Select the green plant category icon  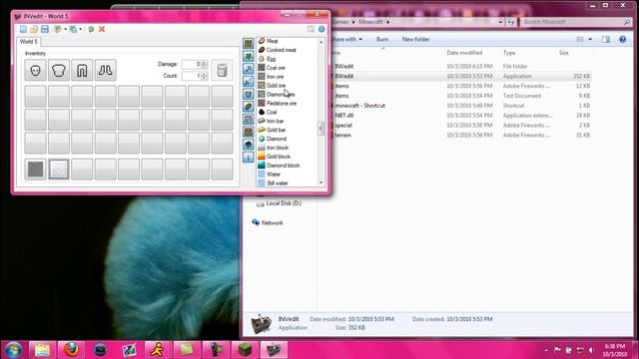[249, 56]
